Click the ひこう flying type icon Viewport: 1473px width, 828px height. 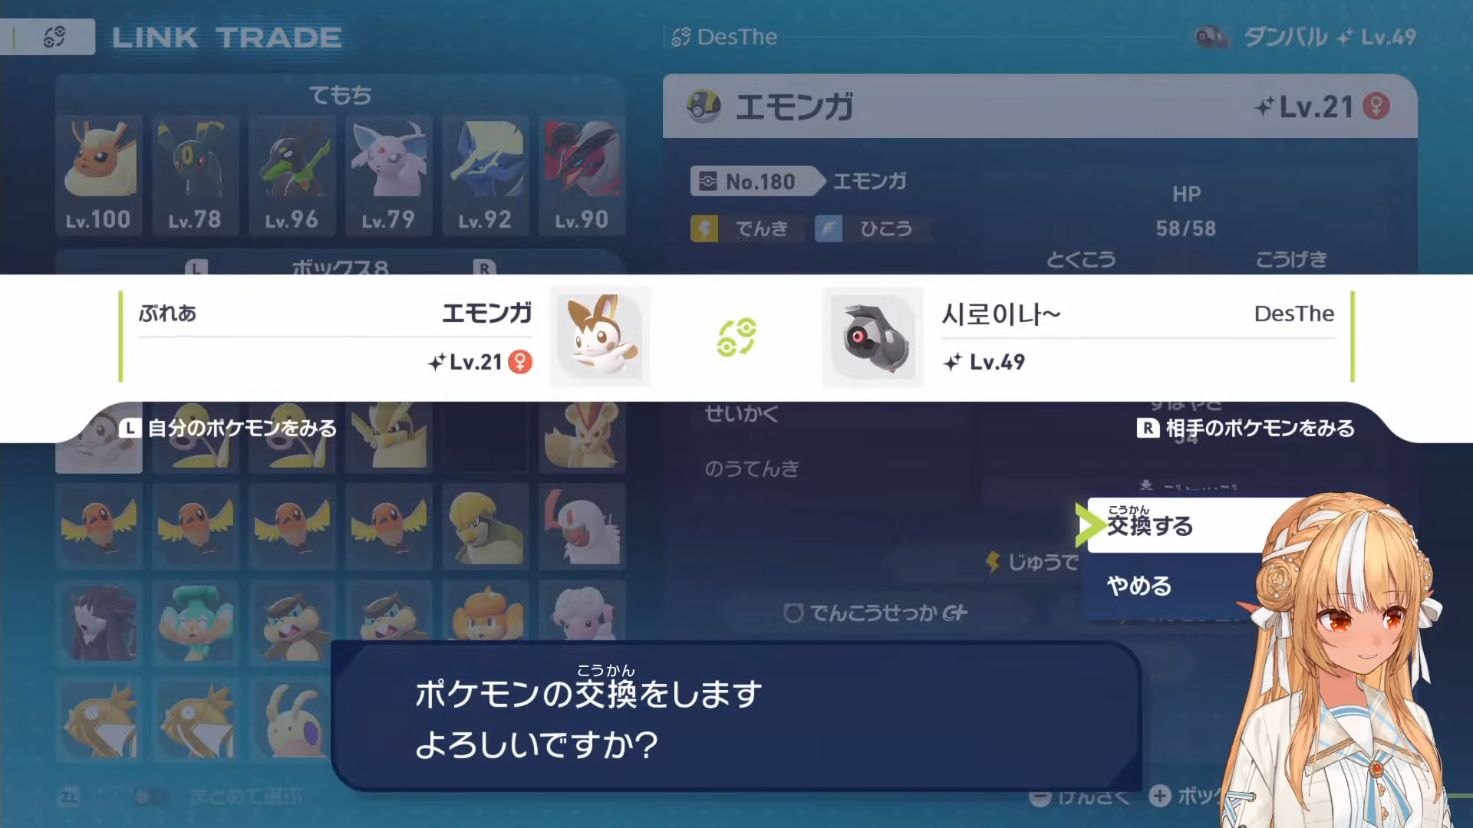829,228
